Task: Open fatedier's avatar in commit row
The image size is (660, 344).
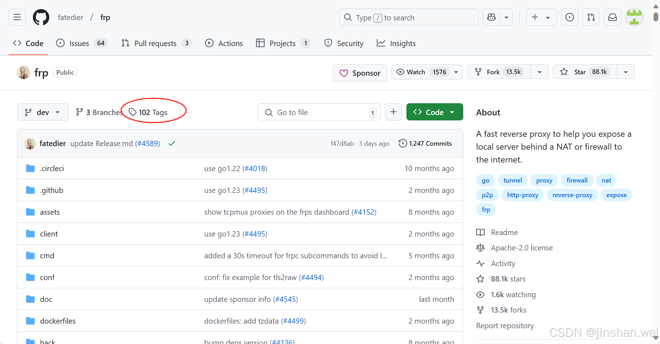Action: 30,143
